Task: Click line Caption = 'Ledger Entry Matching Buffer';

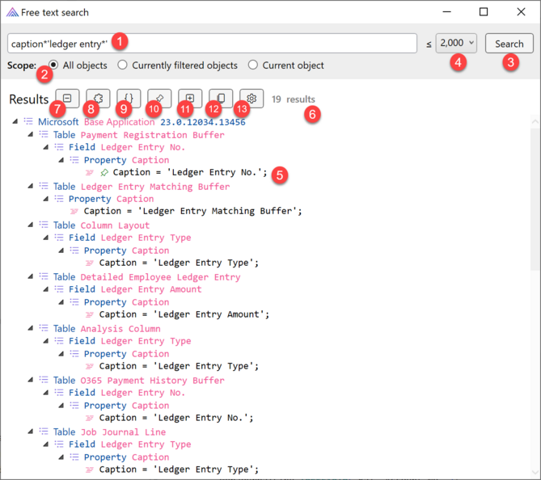Action: 193,211
